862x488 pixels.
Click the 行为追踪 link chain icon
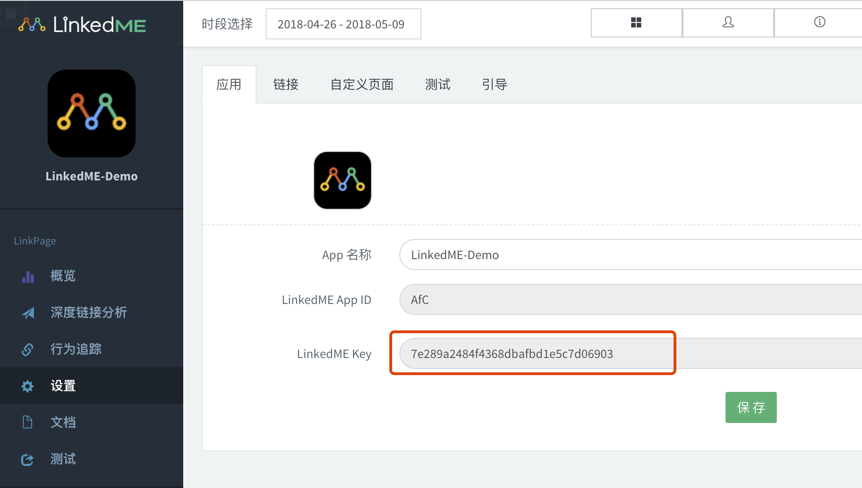pyautogui.click(x=27, y=349)
